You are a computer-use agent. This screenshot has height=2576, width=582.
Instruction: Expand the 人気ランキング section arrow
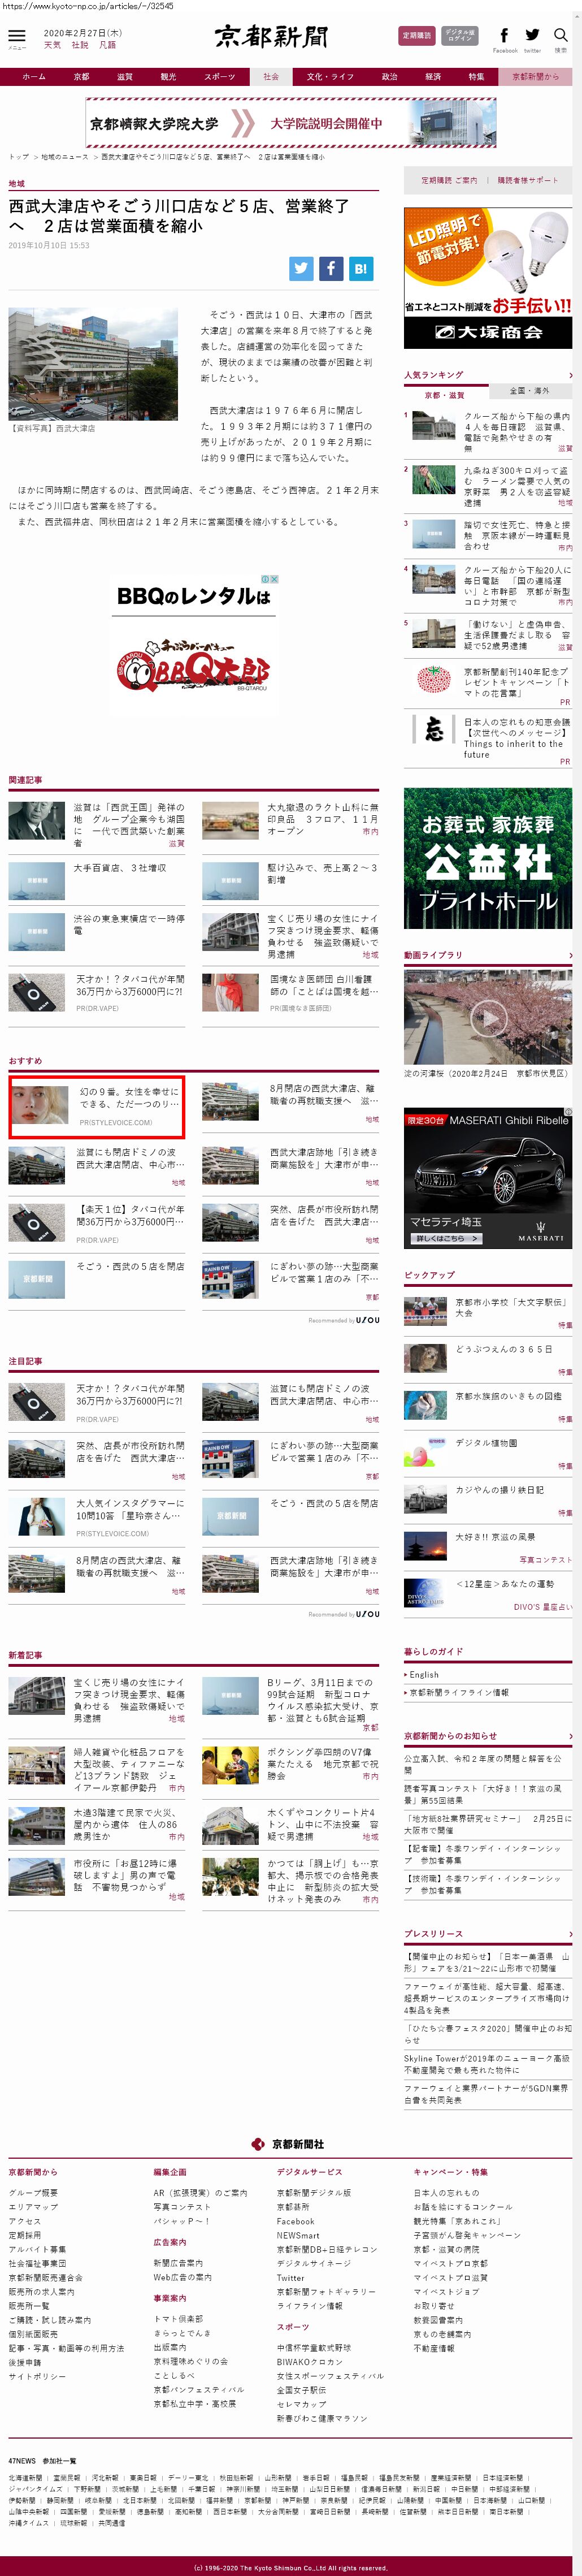click(570, 375)
